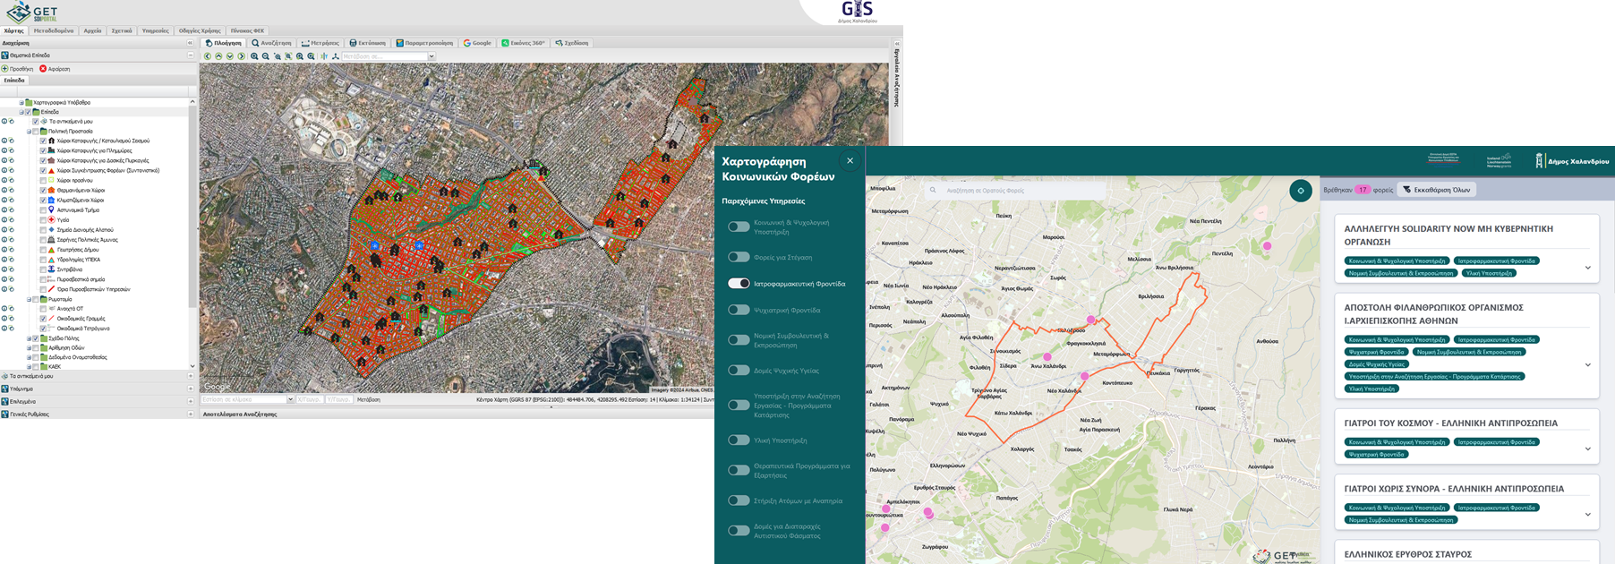Close the Χαρτογράφηση Κοινωνικών Φορέων panel
The width and height of the screenshot is (1615, 564).
click(850, 161)
